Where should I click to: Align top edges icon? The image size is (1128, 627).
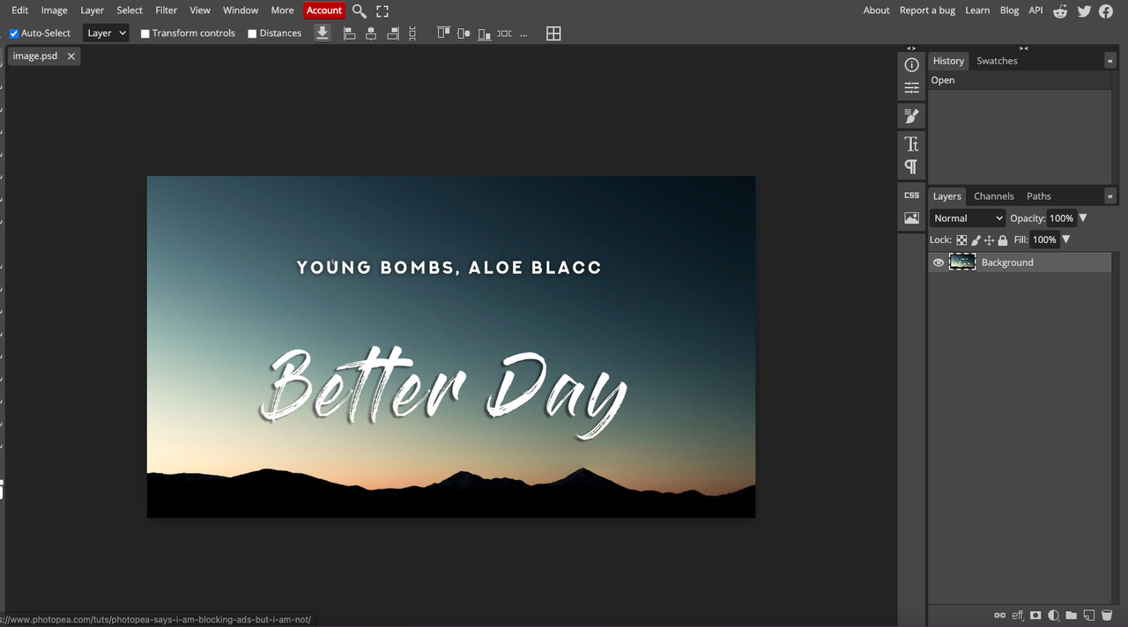[443, 33]
